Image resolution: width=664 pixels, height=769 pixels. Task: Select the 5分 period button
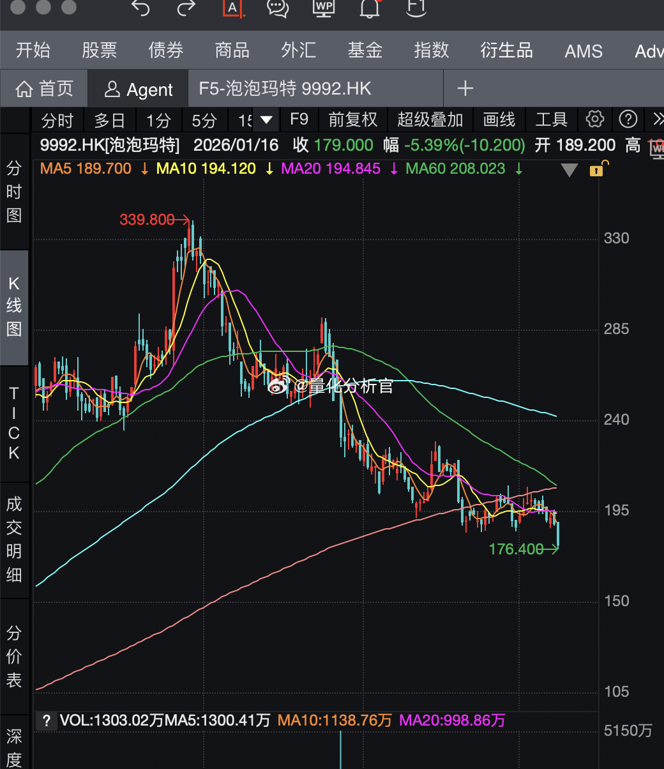(205, 119)
